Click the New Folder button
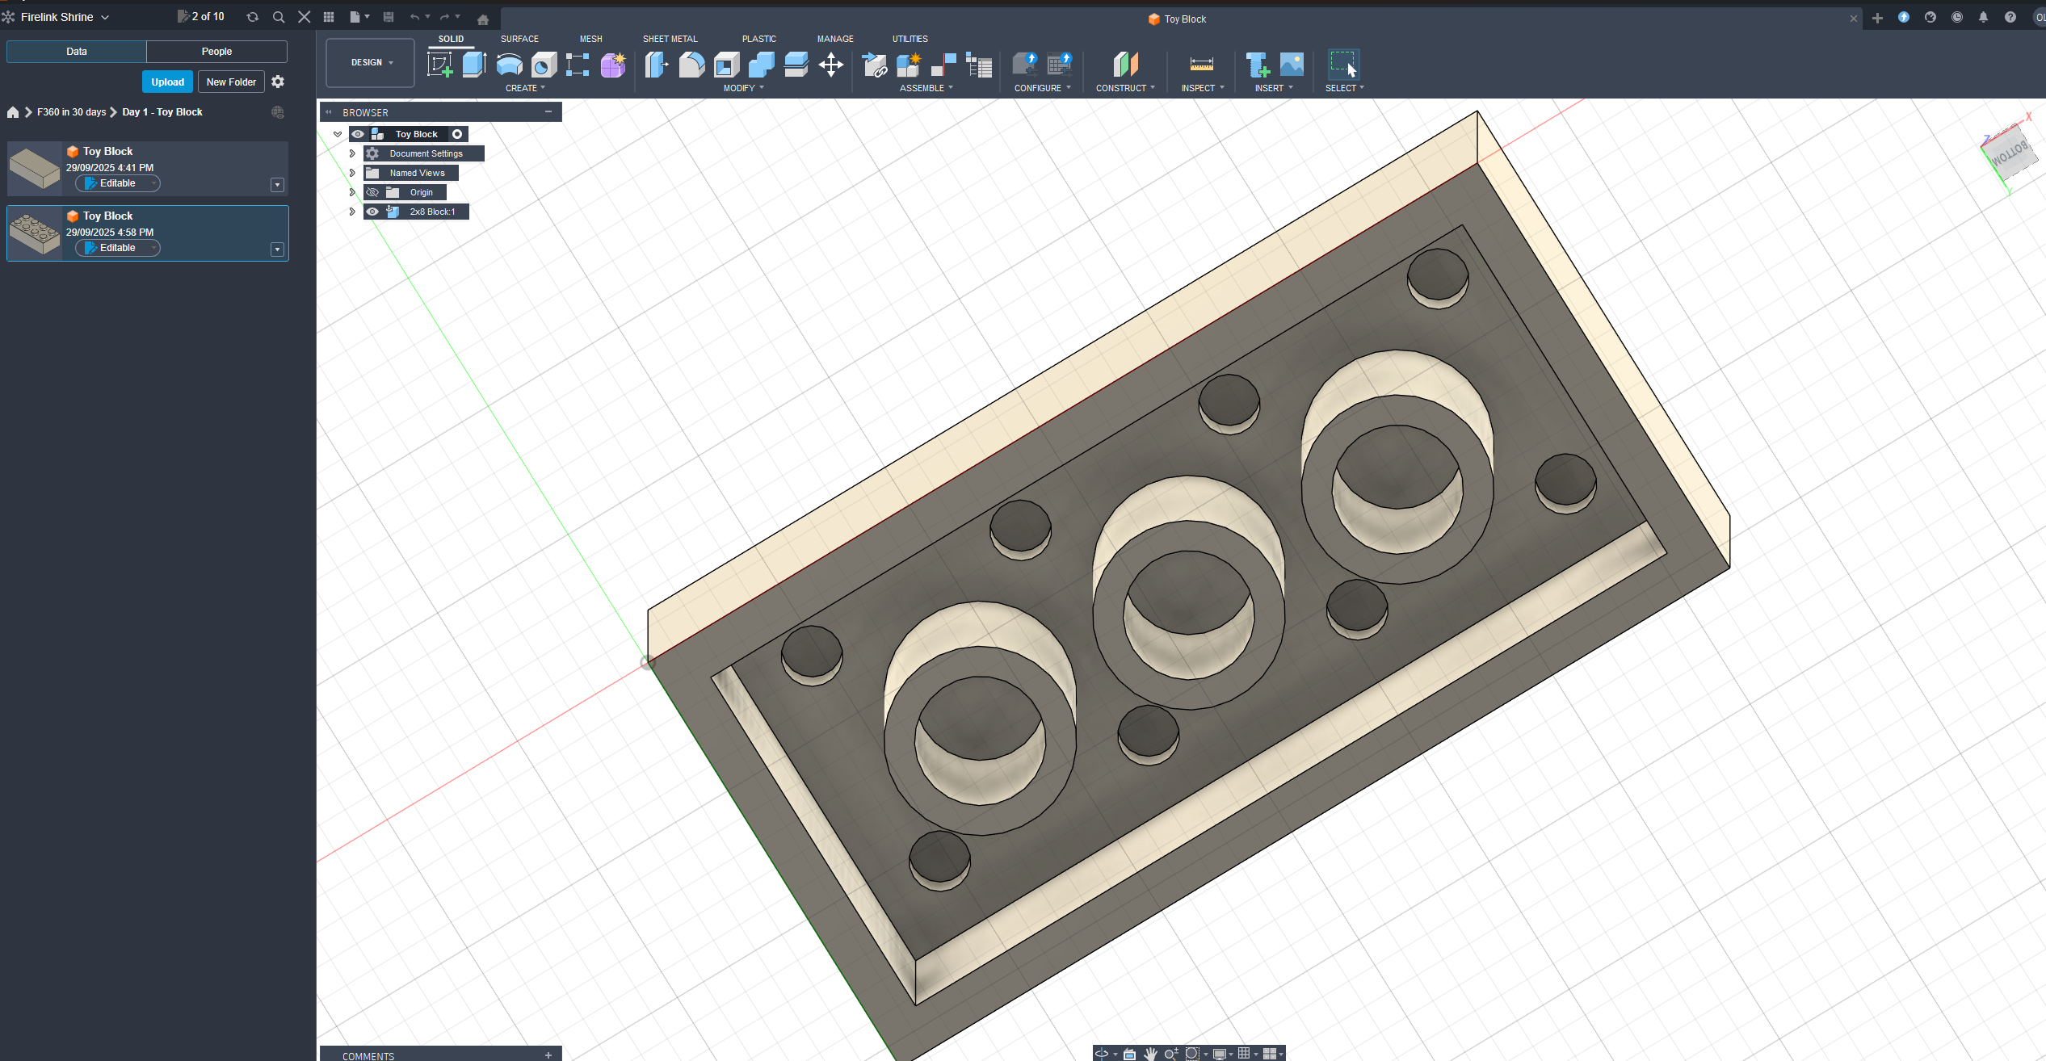This screenshot has width=2046, height=1061. [x=231, y=82]
